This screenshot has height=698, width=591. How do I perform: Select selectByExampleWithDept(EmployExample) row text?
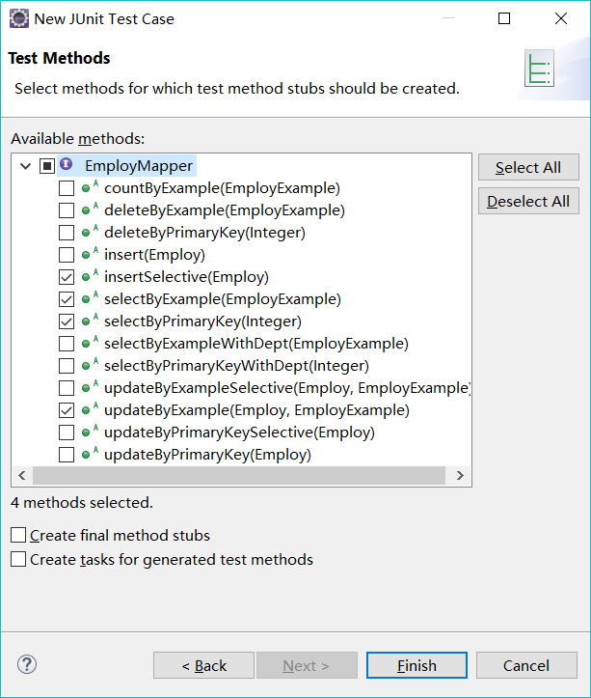pos(256,344)
